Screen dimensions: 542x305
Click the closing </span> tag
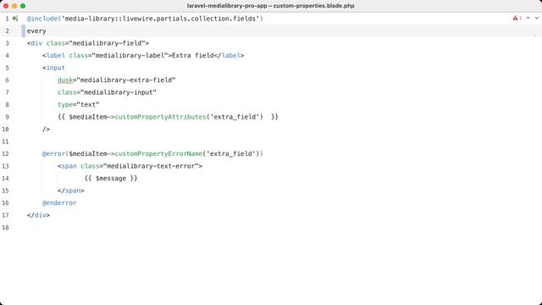(x=71, y=191)
